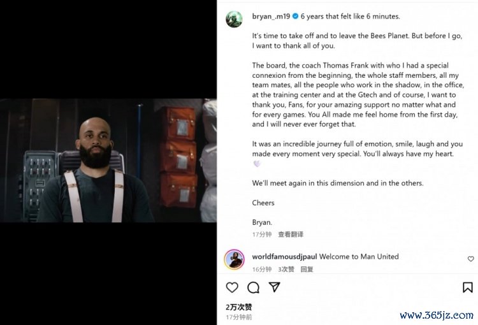The height and width of the screenshot is (325, 478).
Task: Play the post video of bearded man
Action: pyautogui.click(x=108, y=161)
